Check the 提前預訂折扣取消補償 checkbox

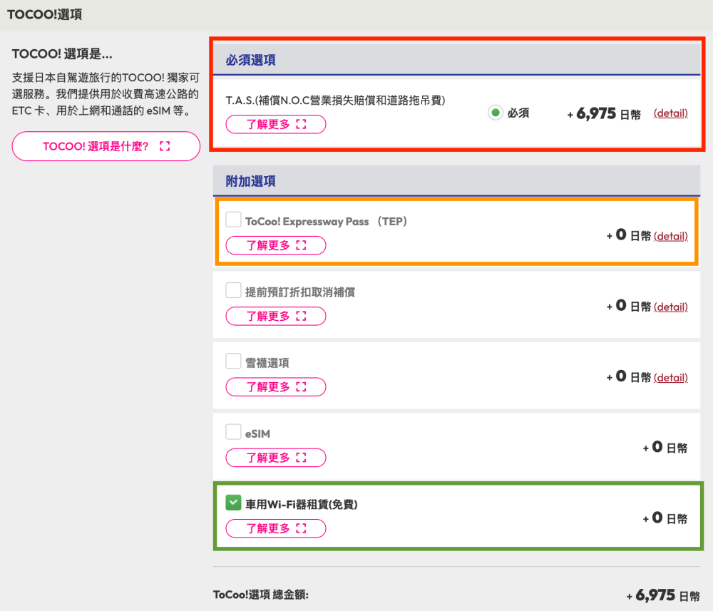click(x=233, y=290)
